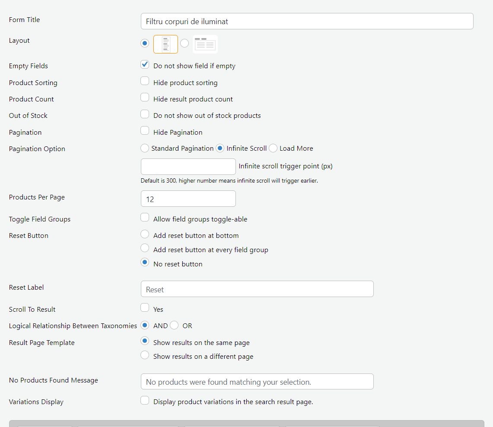Select the horizontal columns layout icon
This screenshot has width=493, height=427.
[205, 44]
